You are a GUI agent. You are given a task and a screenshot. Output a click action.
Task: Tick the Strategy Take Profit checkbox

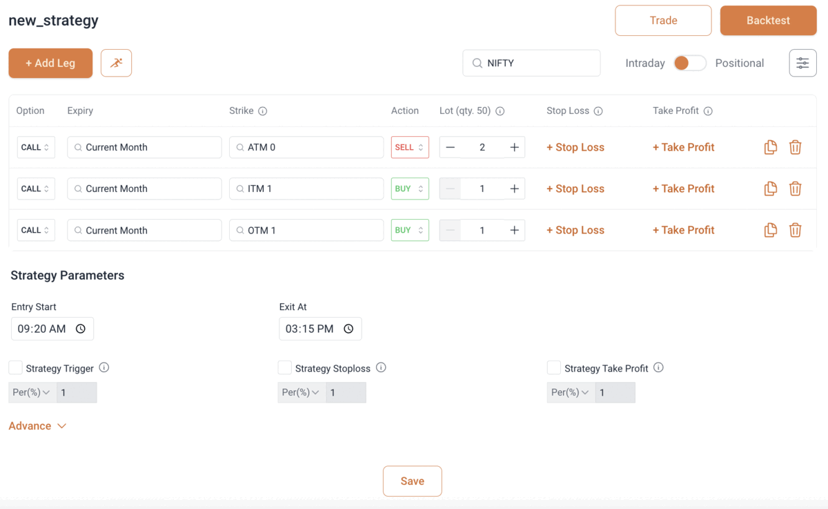click(554, 368)
